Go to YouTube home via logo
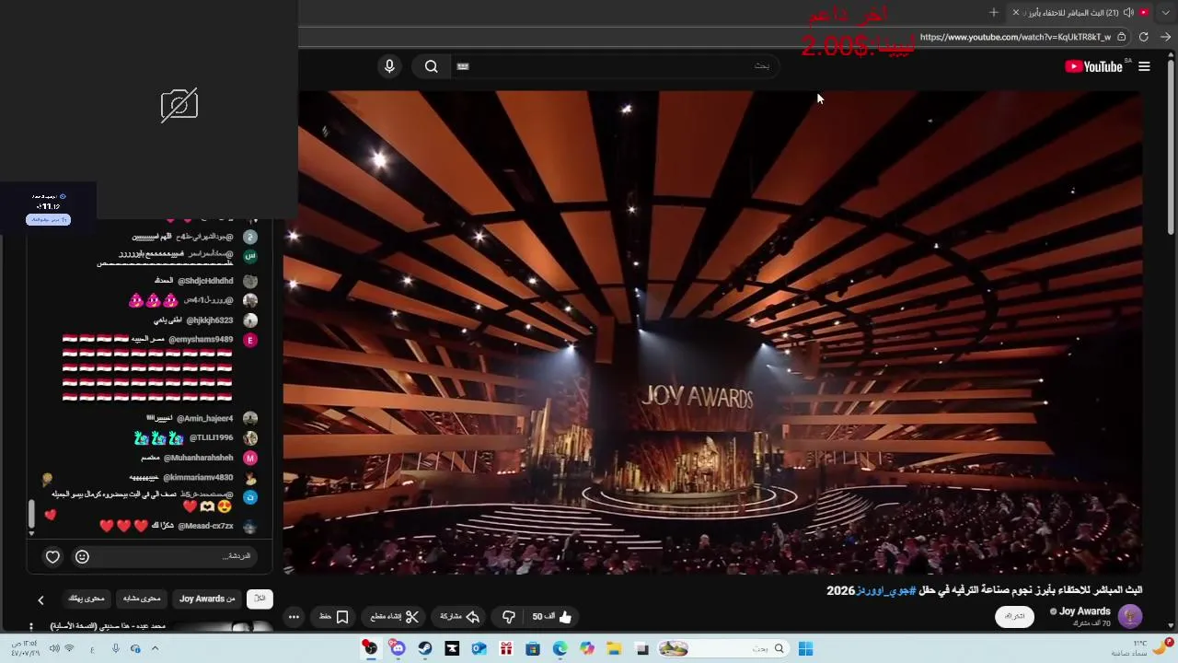Viewport: 1178px width, 663px height. point(1094,66)
